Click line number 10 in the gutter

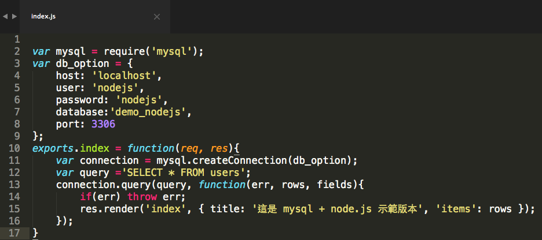[14, 148]
